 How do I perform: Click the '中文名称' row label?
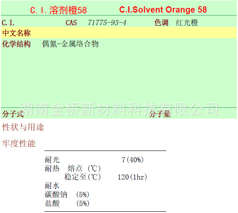click(x=16, y=33)
